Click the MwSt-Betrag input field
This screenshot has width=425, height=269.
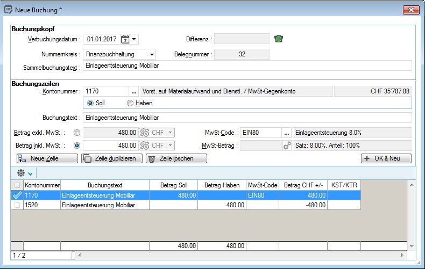[261, 146]
